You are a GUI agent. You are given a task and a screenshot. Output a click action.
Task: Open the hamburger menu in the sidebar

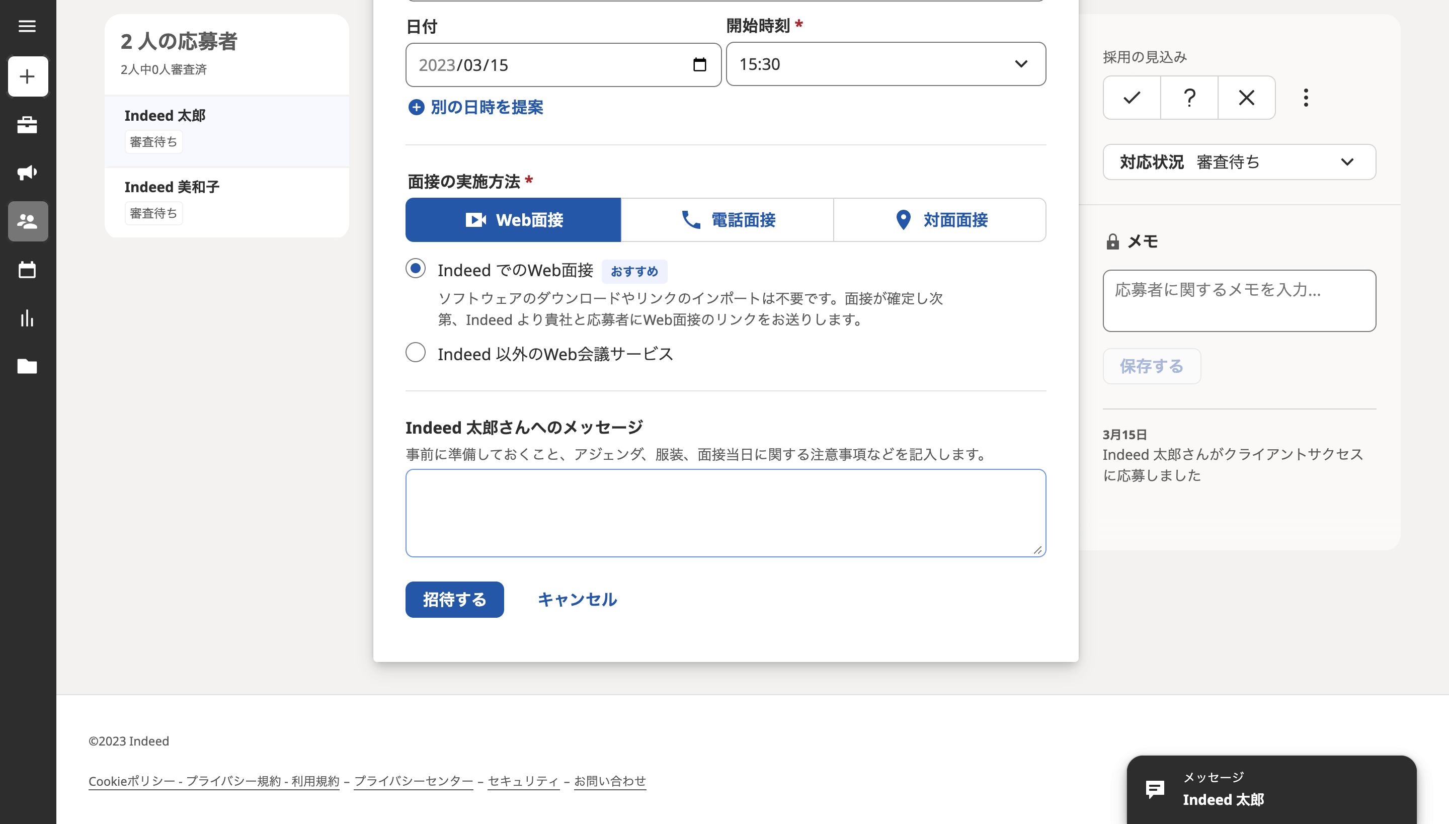click(x=27, y=26)
